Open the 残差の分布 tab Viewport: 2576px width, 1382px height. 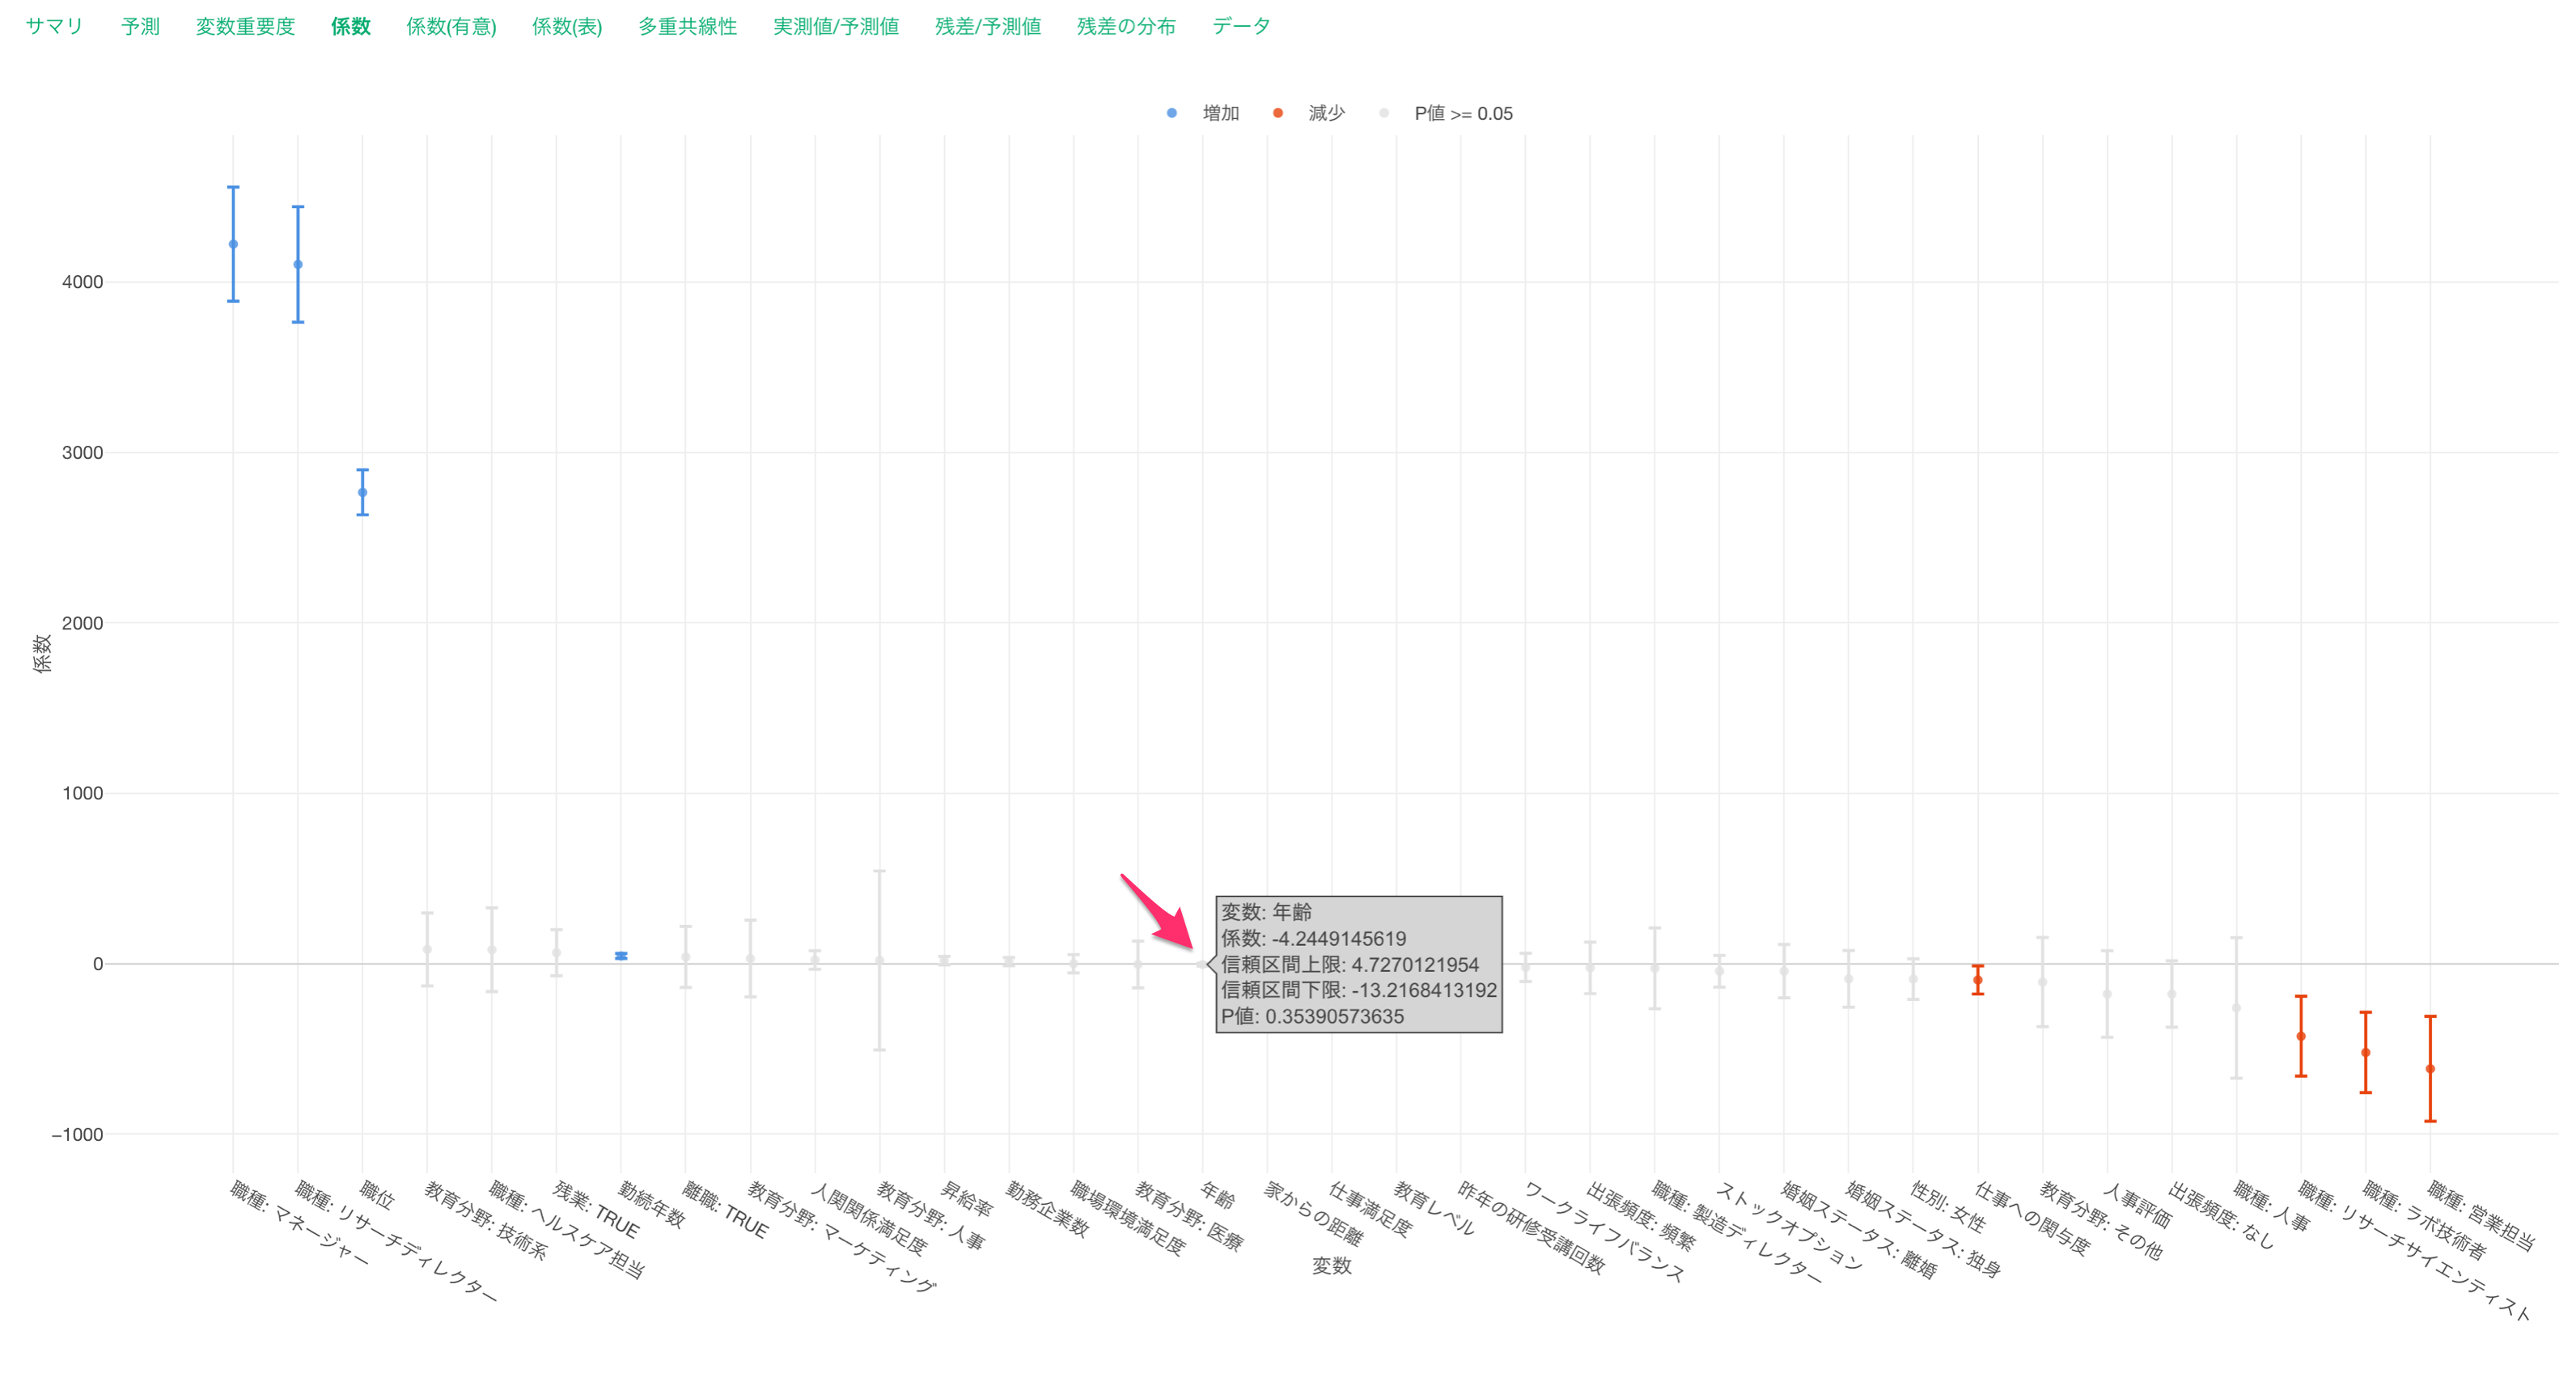(1126, 26)
